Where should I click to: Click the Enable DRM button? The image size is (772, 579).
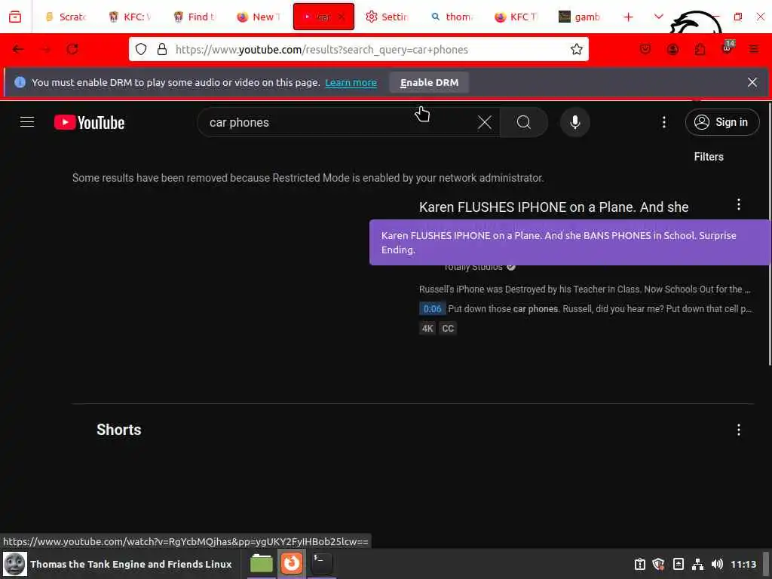[429, 83]
